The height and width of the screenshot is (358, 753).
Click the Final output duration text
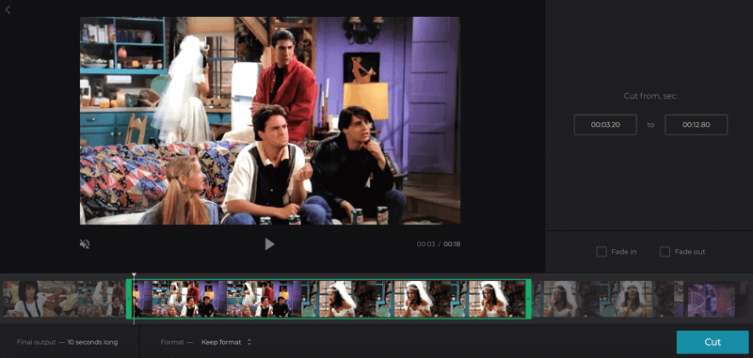pyautogui.click(x=67, y=342)
